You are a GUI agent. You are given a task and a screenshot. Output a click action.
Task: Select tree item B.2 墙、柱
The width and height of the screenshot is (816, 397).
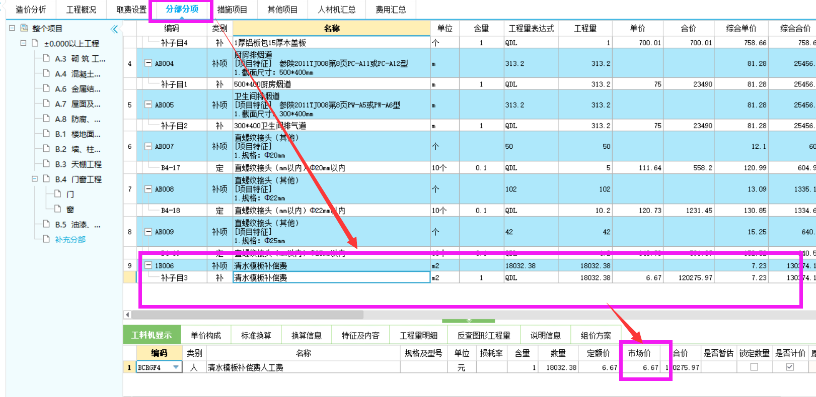[x=78, y=149]
